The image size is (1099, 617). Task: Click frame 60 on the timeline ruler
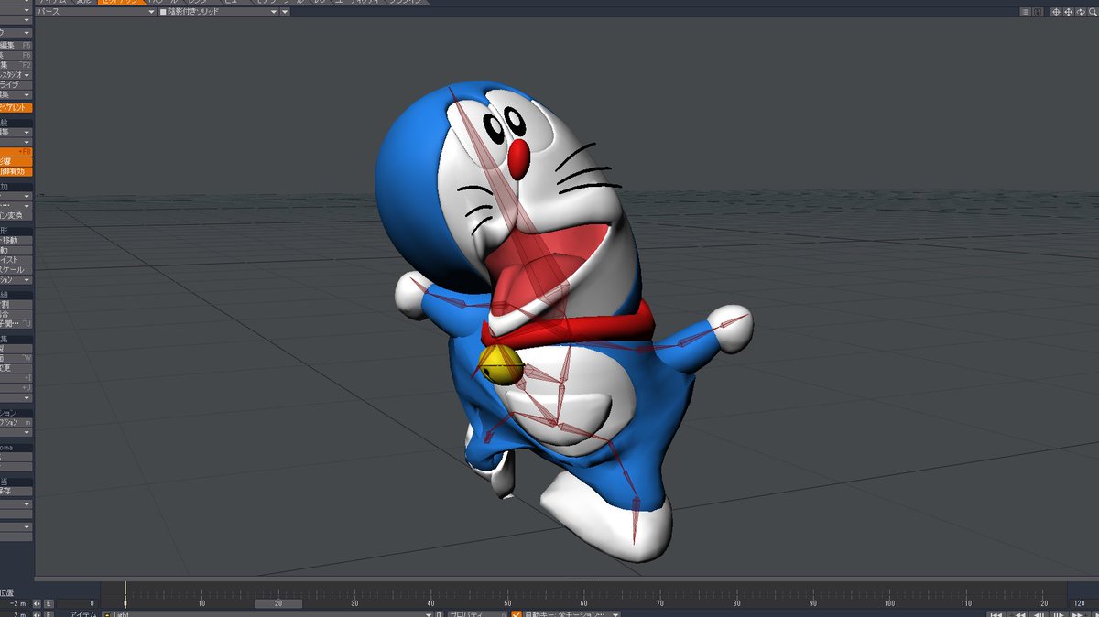tap(582, 603)
